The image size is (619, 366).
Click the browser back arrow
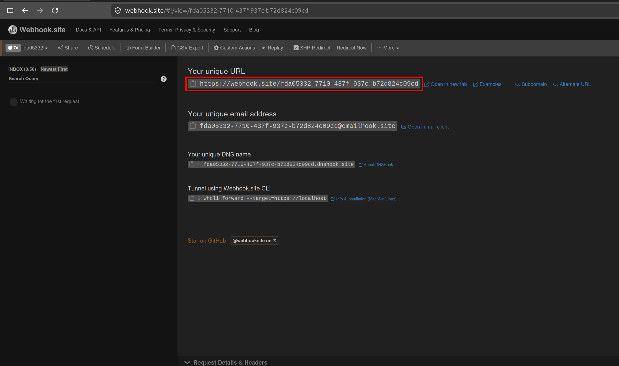25,11
